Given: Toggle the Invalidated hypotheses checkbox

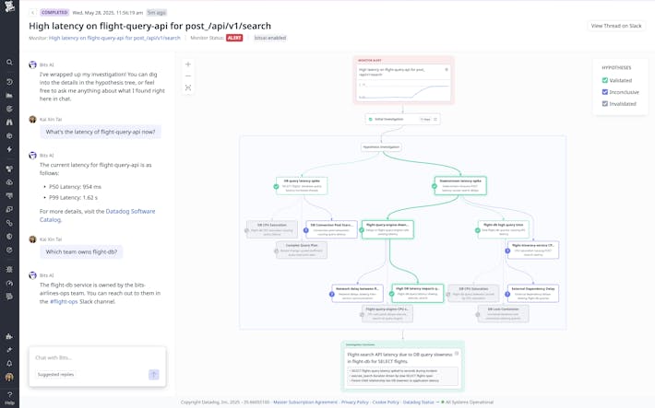Looking at the screenshot, I should pos(605,103).
